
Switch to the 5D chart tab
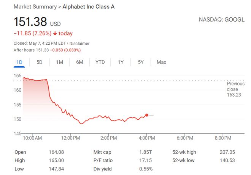tap(40, 62)
